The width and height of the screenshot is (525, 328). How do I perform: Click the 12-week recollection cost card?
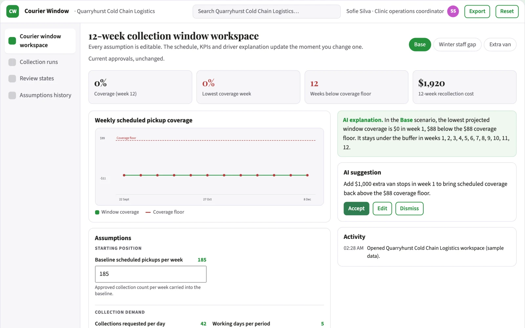tap(465, 87)
